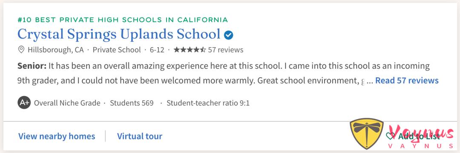Viewport: 460px width, 153px height.
Task: Click the A+ grade circle badge
Action: pyautogui.click(x=24, y=103)
